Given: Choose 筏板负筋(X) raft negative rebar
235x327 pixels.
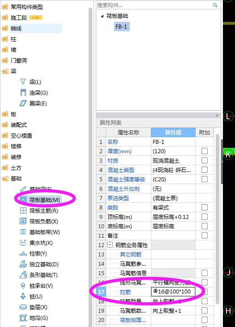Looking at the screenshot, I should coord(43,221).
